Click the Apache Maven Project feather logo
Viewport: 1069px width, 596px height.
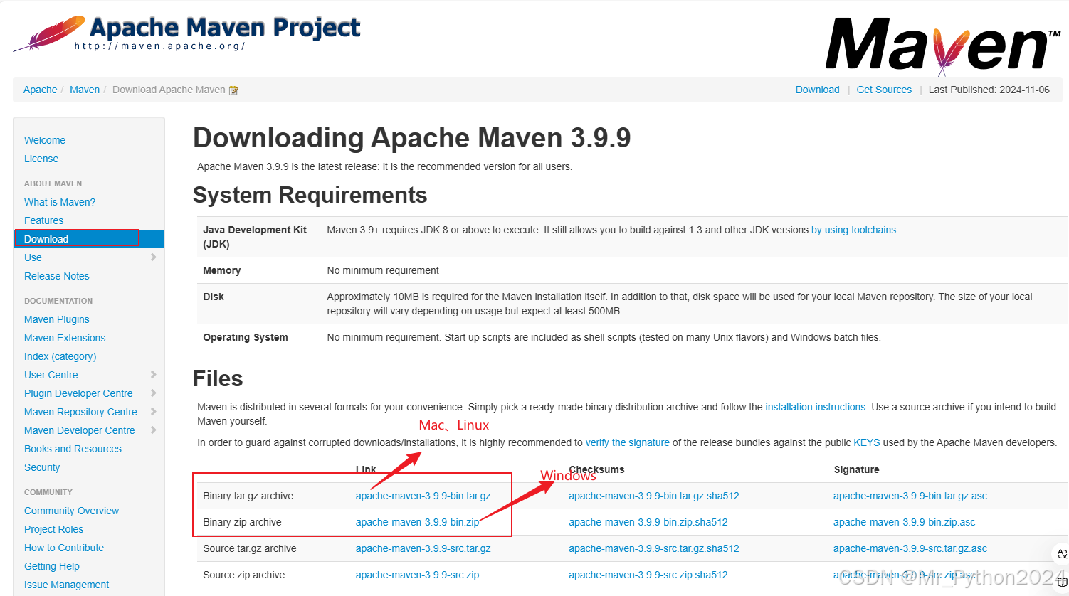[x=187, y=33]
